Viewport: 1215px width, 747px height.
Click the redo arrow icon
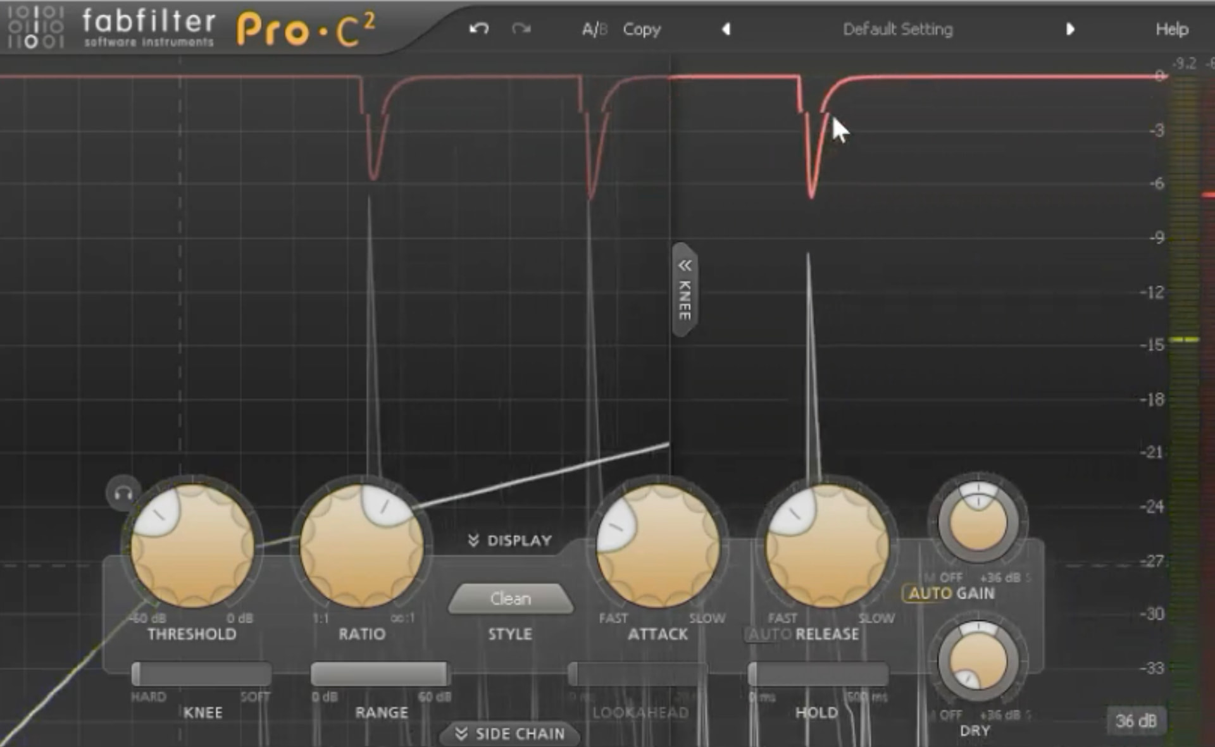(x=521, y=28)
